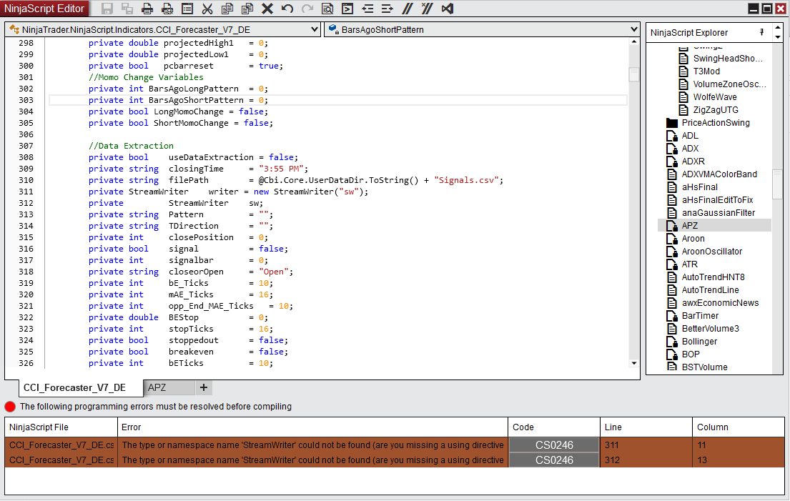Add a new tab with plus button
Screen dimensions: 790x501
click(204, 387)
